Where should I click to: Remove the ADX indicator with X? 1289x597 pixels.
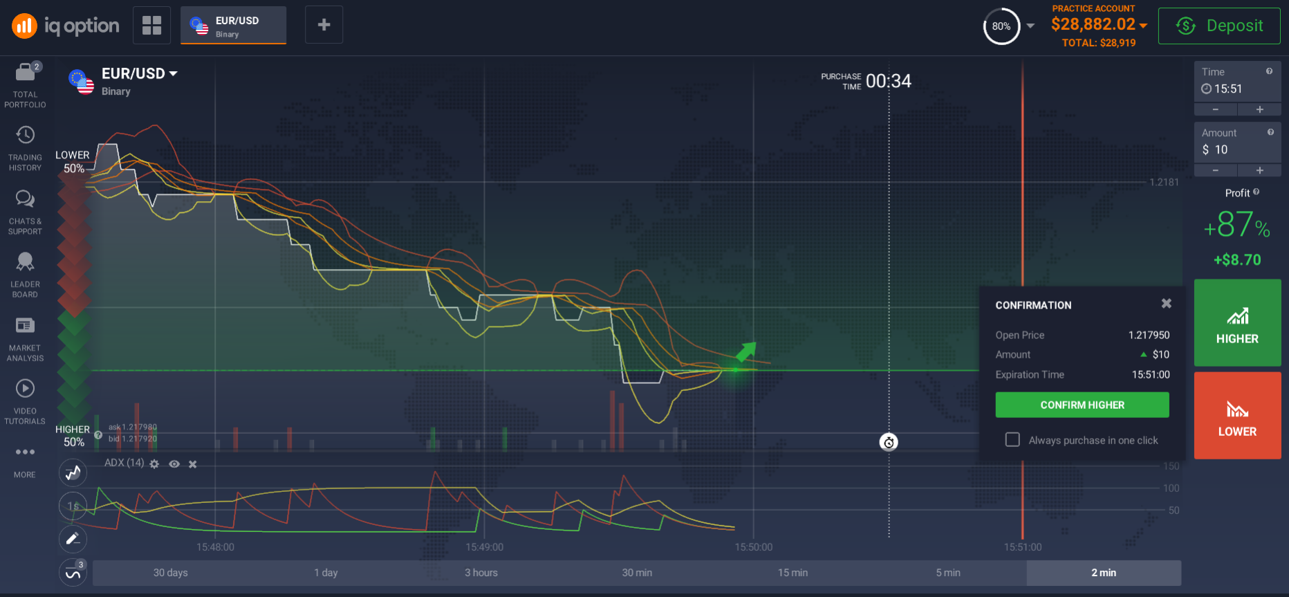(193, 464)
